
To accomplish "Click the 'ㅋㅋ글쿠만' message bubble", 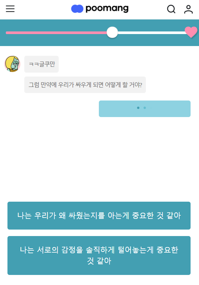I will tap(41, 64).
